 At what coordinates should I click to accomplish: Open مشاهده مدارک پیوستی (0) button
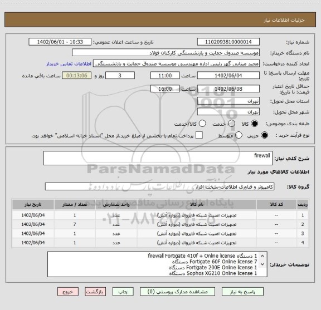click(x=177, y=292)
